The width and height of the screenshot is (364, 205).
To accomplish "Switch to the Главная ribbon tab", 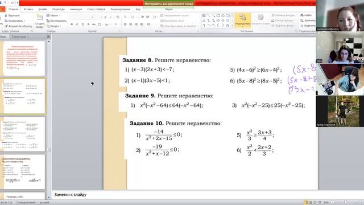I will (x=13, y=9).
